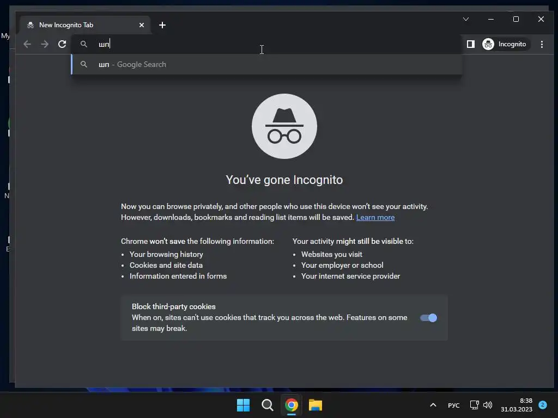Open the volume tray icon
The image size is (558, 418).
click(488, 405)
